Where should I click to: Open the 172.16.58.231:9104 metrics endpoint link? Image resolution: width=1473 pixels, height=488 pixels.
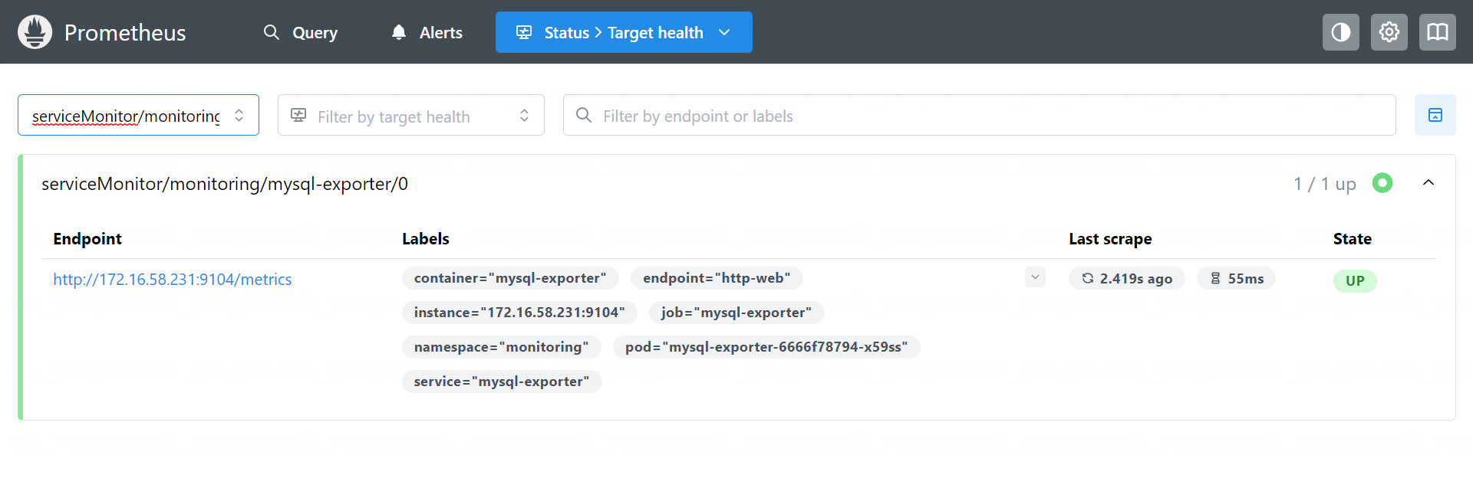tap(173, 280)
